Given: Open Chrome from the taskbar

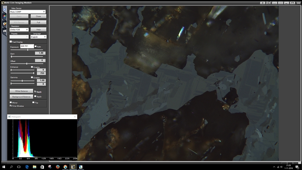Looking at the screenshot, I should coord(65,167).
